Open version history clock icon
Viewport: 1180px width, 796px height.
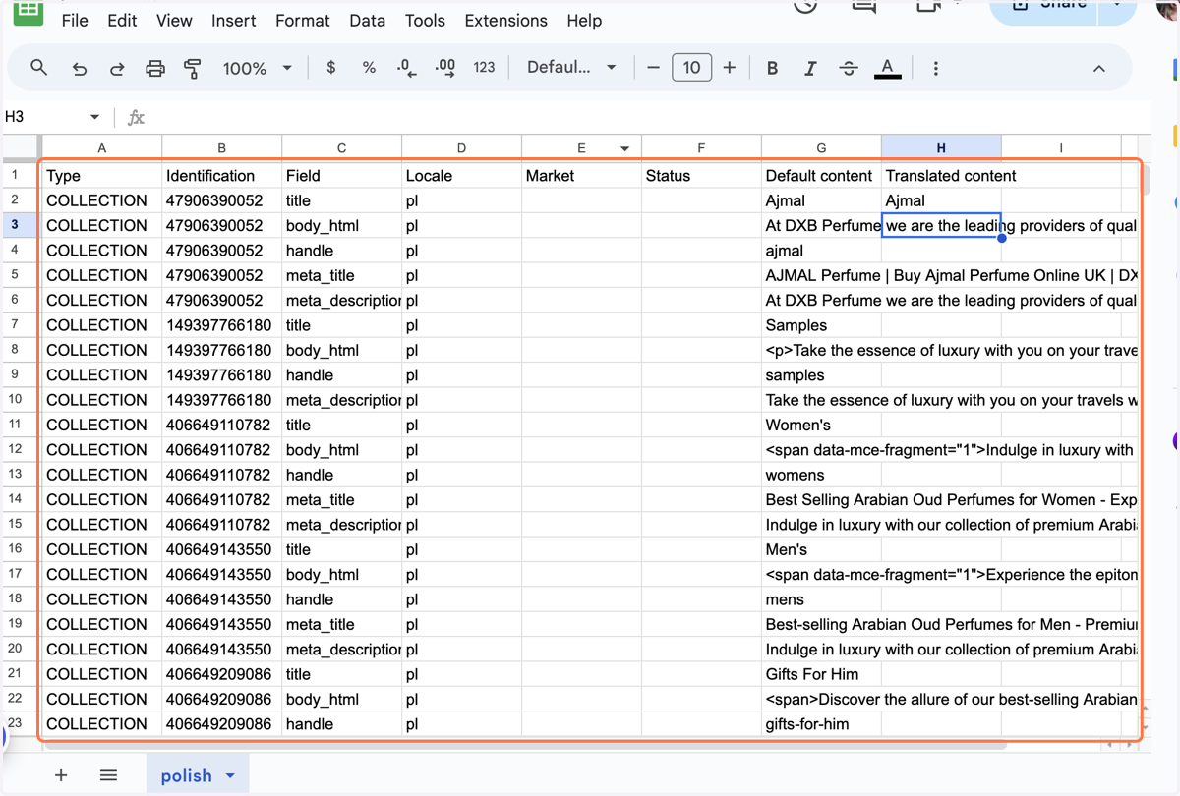pyautogui.click(x=805, y=7)
